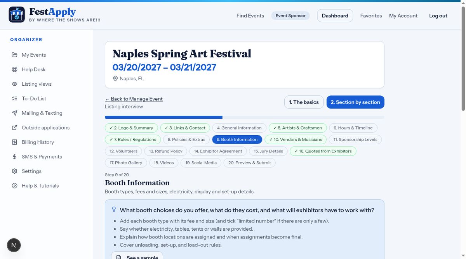Select the 2. Section by section tab
This screenshot has height=259, width=466.
point(355,102)
